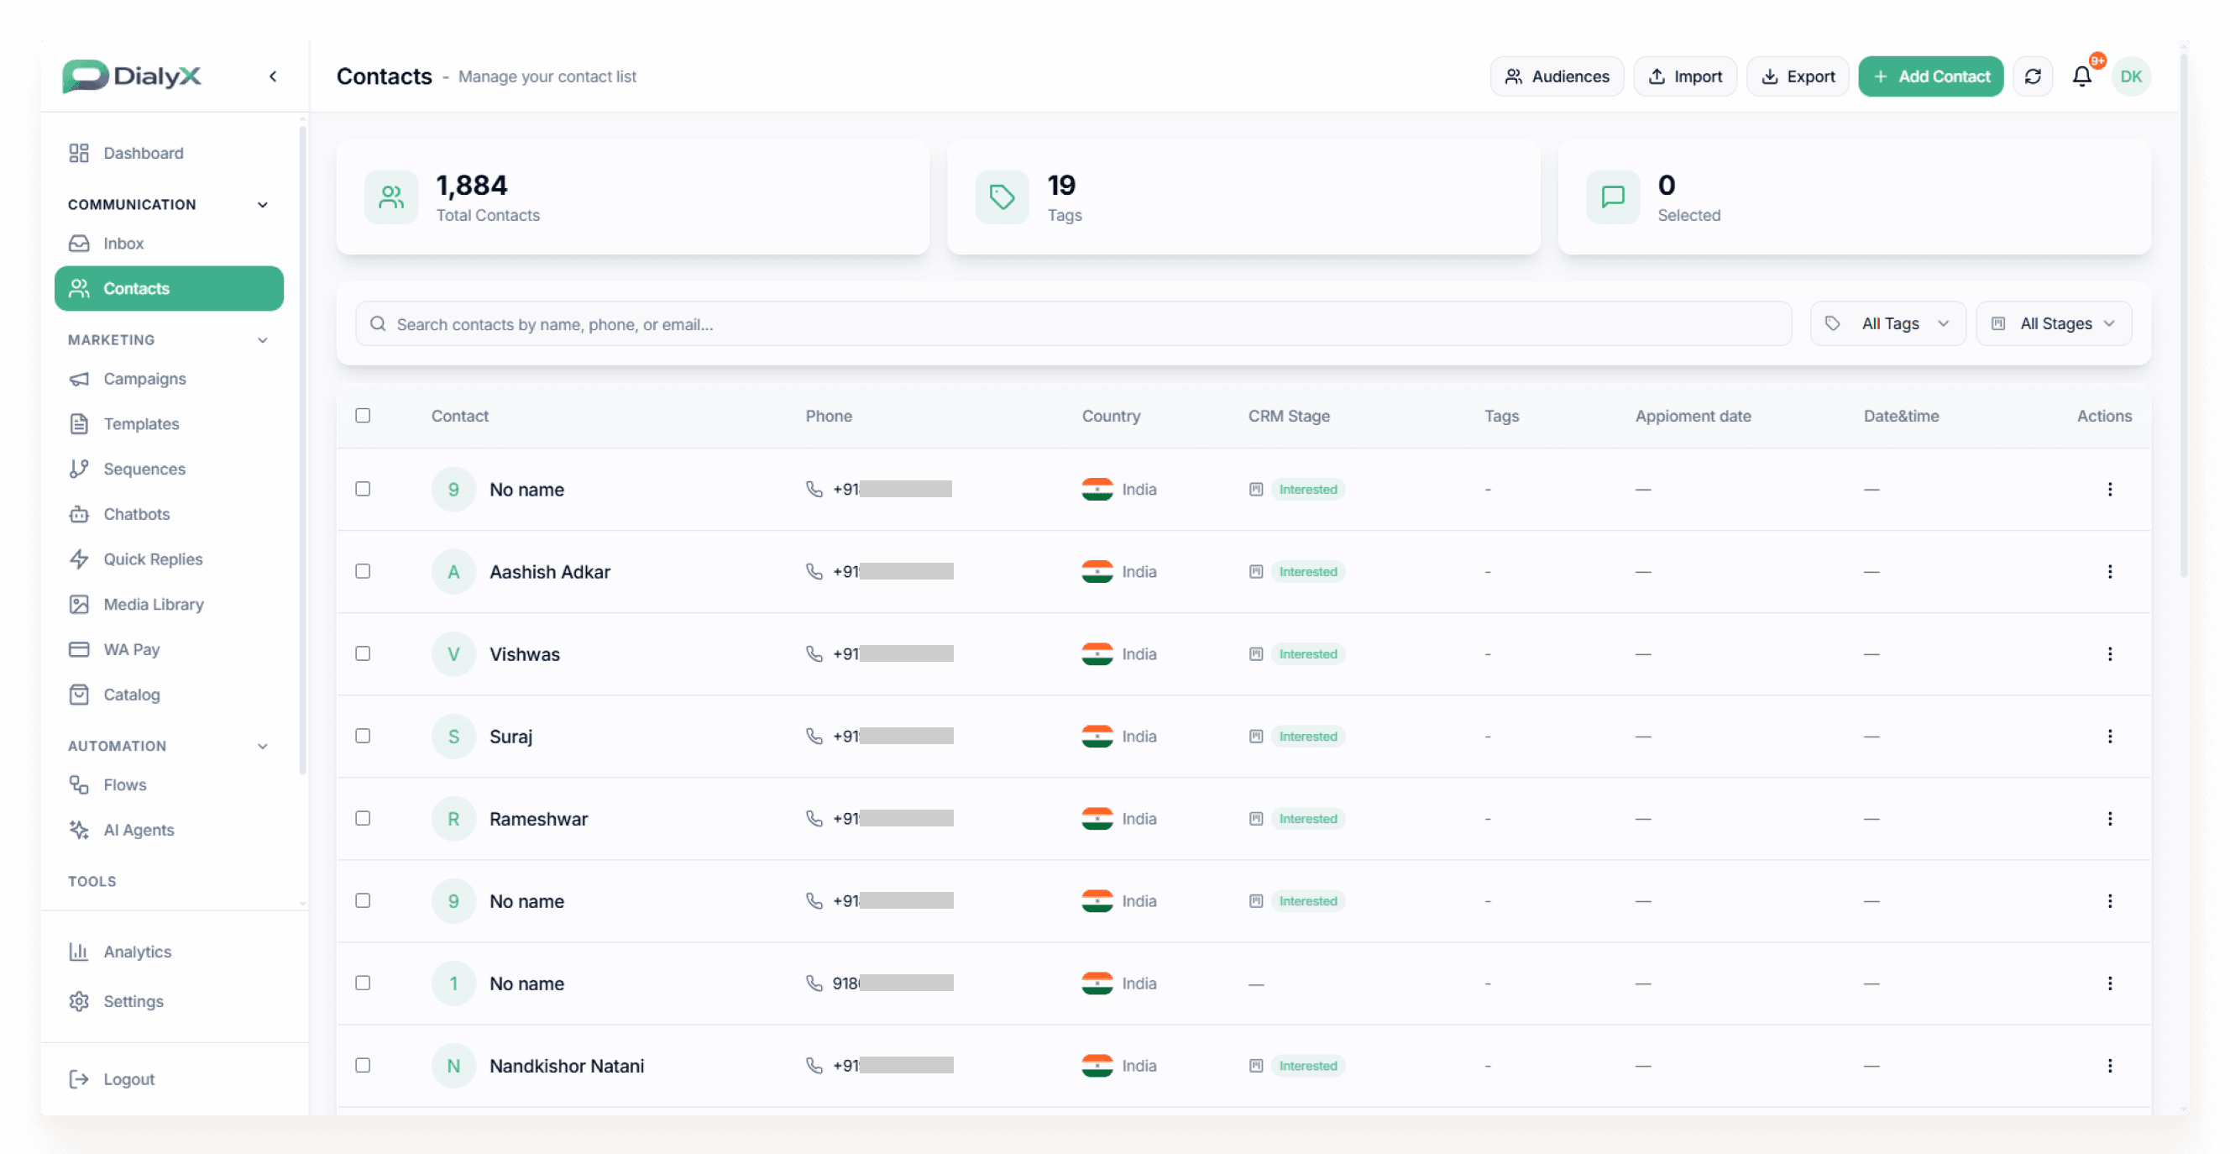The image size is (2230, 1154).
Task: Open the Dashboard menu item
Action: pyautogui.click(x=169, y=153)
